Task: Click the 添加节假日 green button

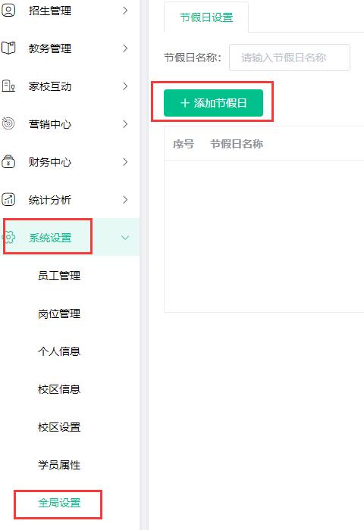Action: coord(213,103)
